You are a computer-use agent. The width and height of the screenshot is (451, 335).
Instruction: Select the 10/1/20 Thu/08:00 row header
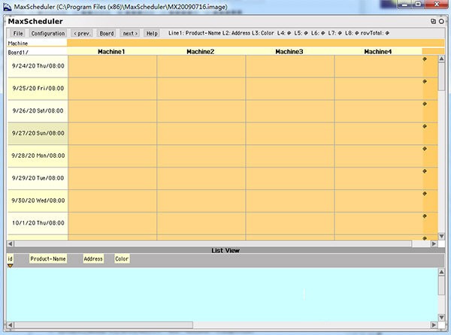coord(38,223)
